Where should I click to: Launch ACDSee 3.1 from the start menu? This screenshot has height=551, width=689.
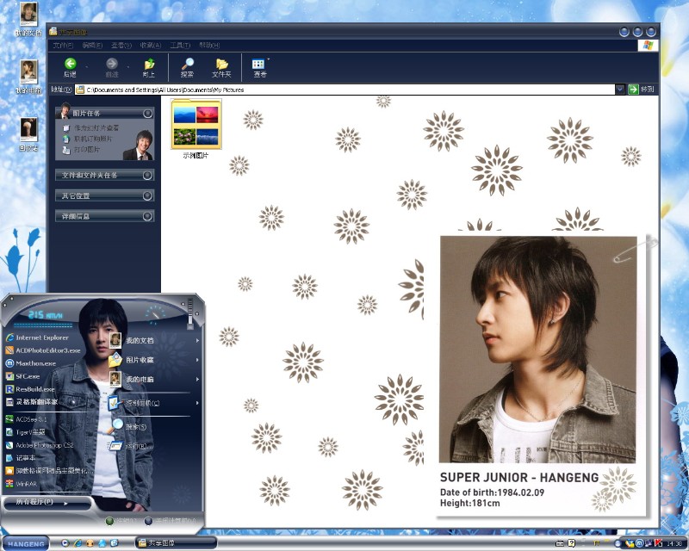pos(26,419)
